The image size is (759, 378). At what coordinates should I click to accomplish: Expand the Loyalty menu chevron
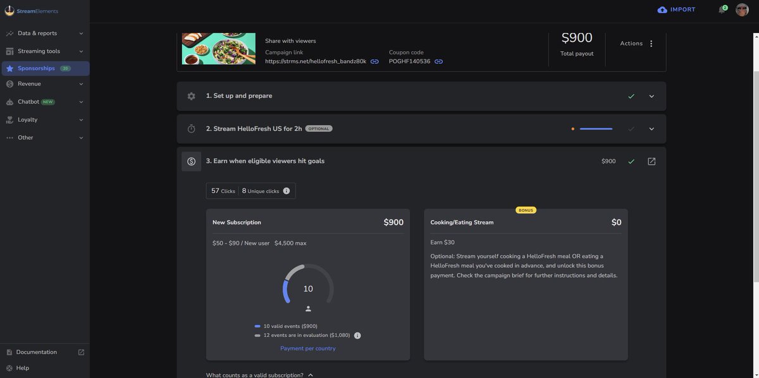81,119
